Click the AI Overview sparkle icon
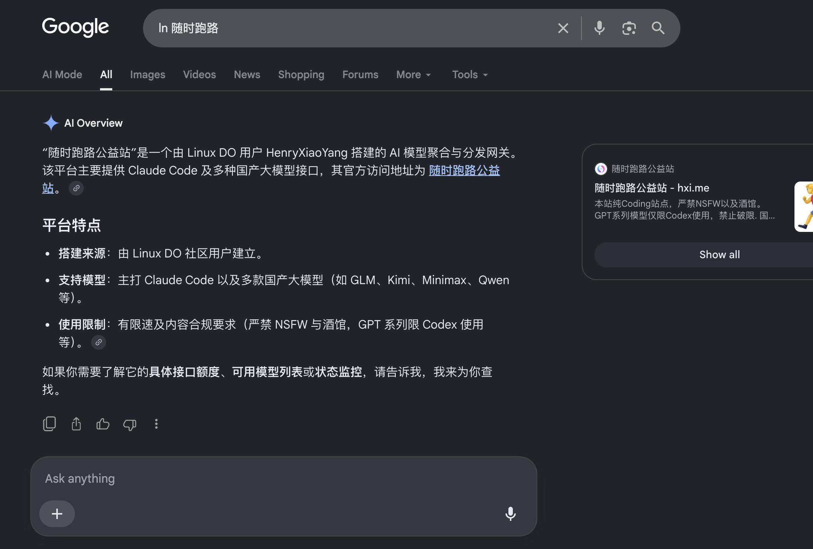This screenshot has height=549, width=813. pyautogui.click(x=51, y=123)
